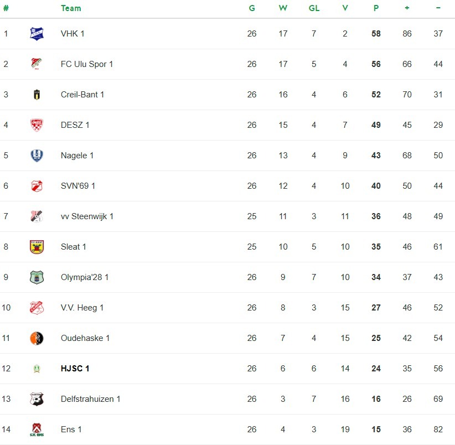Click the FC Ulu Spor club crest
Viewport: 455px width, 445px height.
coord(37,64)
